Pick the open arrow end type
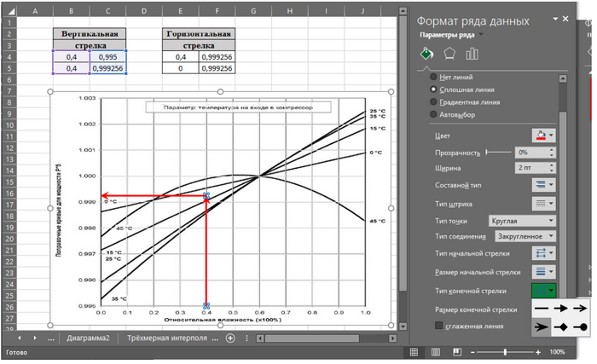597x364 pixels. coord(579,308)
